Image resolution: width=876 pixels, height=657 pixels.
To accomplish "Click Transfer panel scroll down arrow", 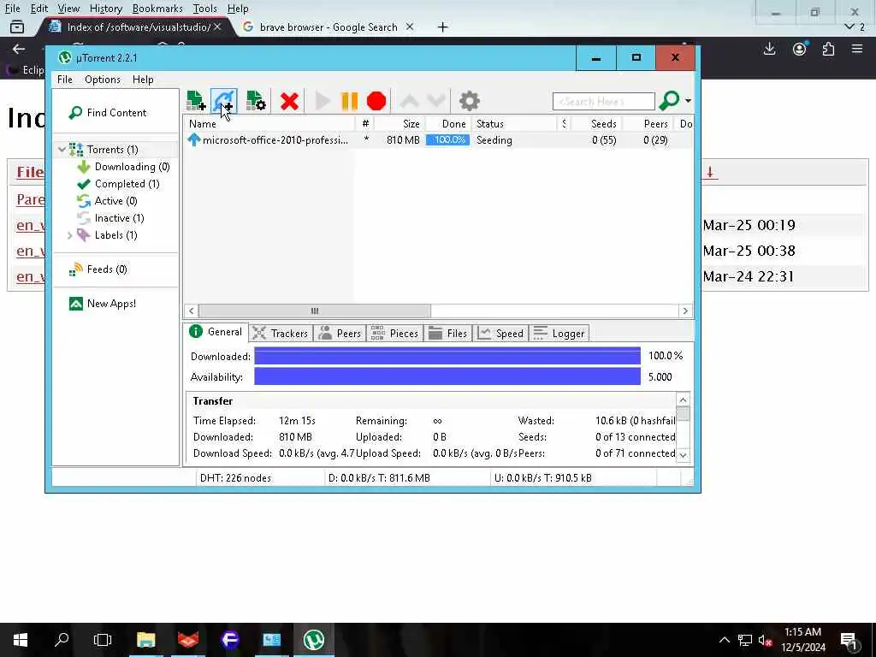I will (683, 455).
